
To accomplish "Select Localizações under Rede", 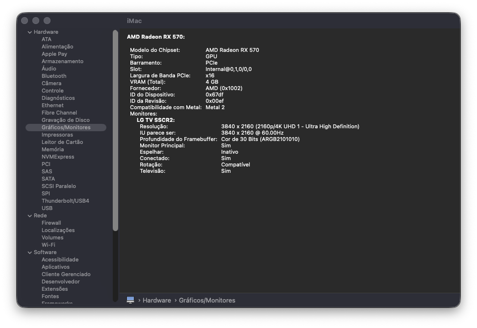I will [x=58, y=230].
